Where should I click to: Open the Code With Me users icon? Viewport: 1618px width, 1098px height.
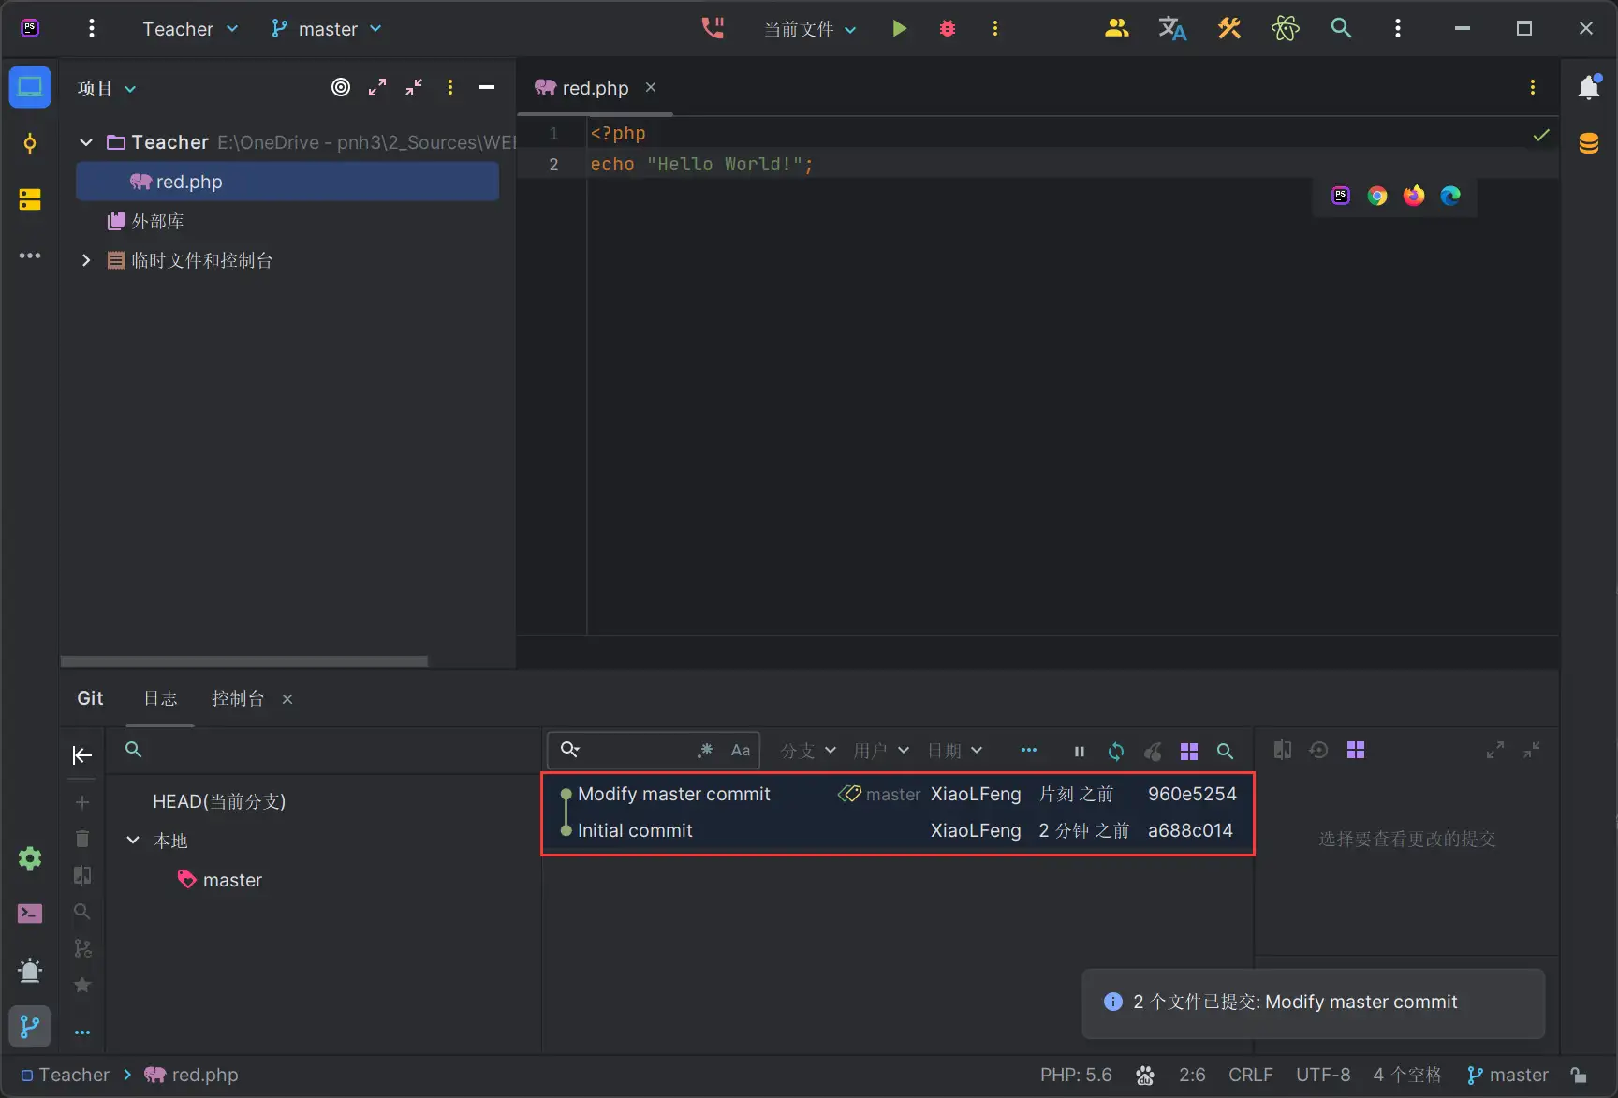(1116, 28)
